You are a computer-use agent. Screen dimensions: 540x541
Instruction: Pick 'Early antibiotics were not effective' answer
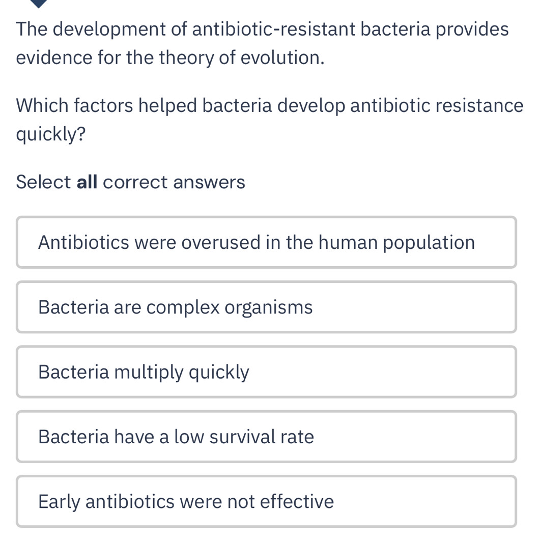click(266, 501)
